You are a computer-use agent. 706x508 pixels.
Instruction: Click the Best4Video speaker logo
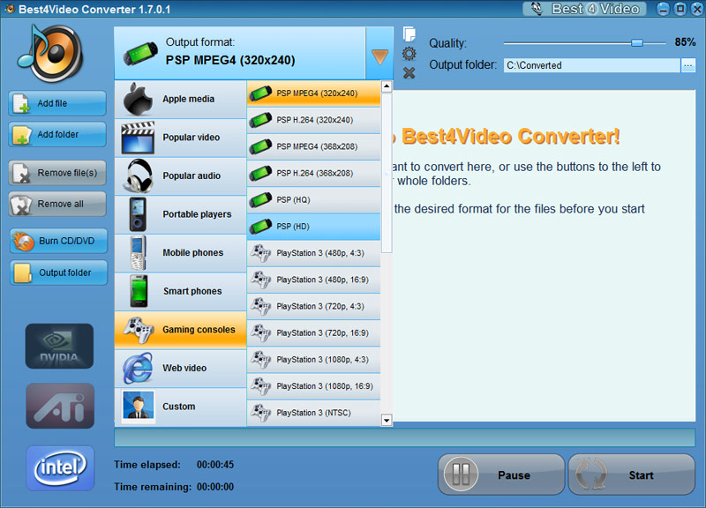pos(50,53)
